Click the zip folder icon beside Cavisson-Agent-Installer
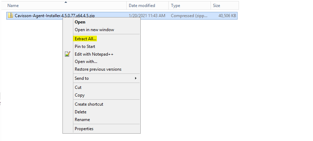This screenshot has height=141, width=313. pyautogui.click(x=11, y=15)
